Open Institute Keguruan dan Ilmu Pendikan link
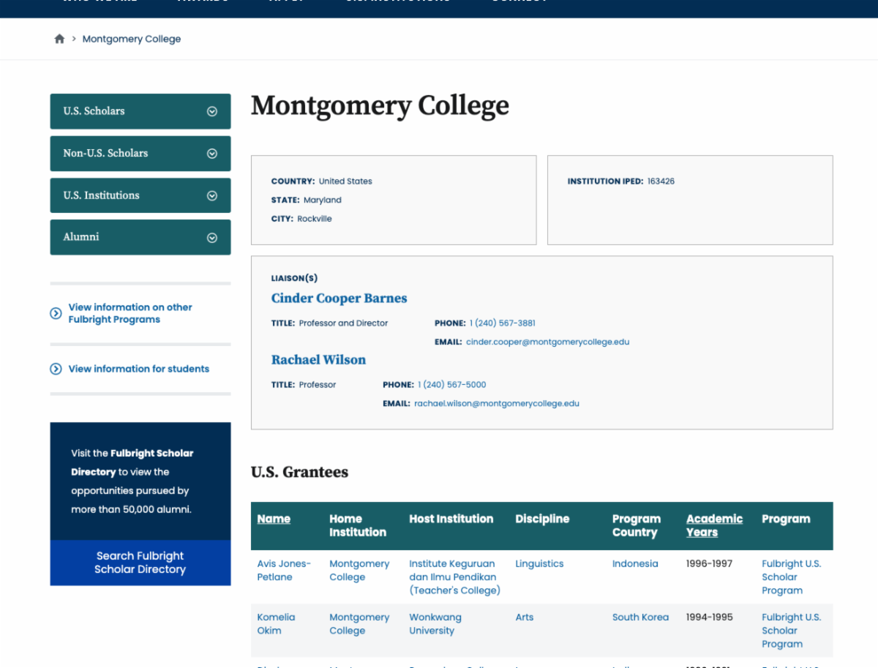This screenshot has width=878, height=668. point(454,577)
